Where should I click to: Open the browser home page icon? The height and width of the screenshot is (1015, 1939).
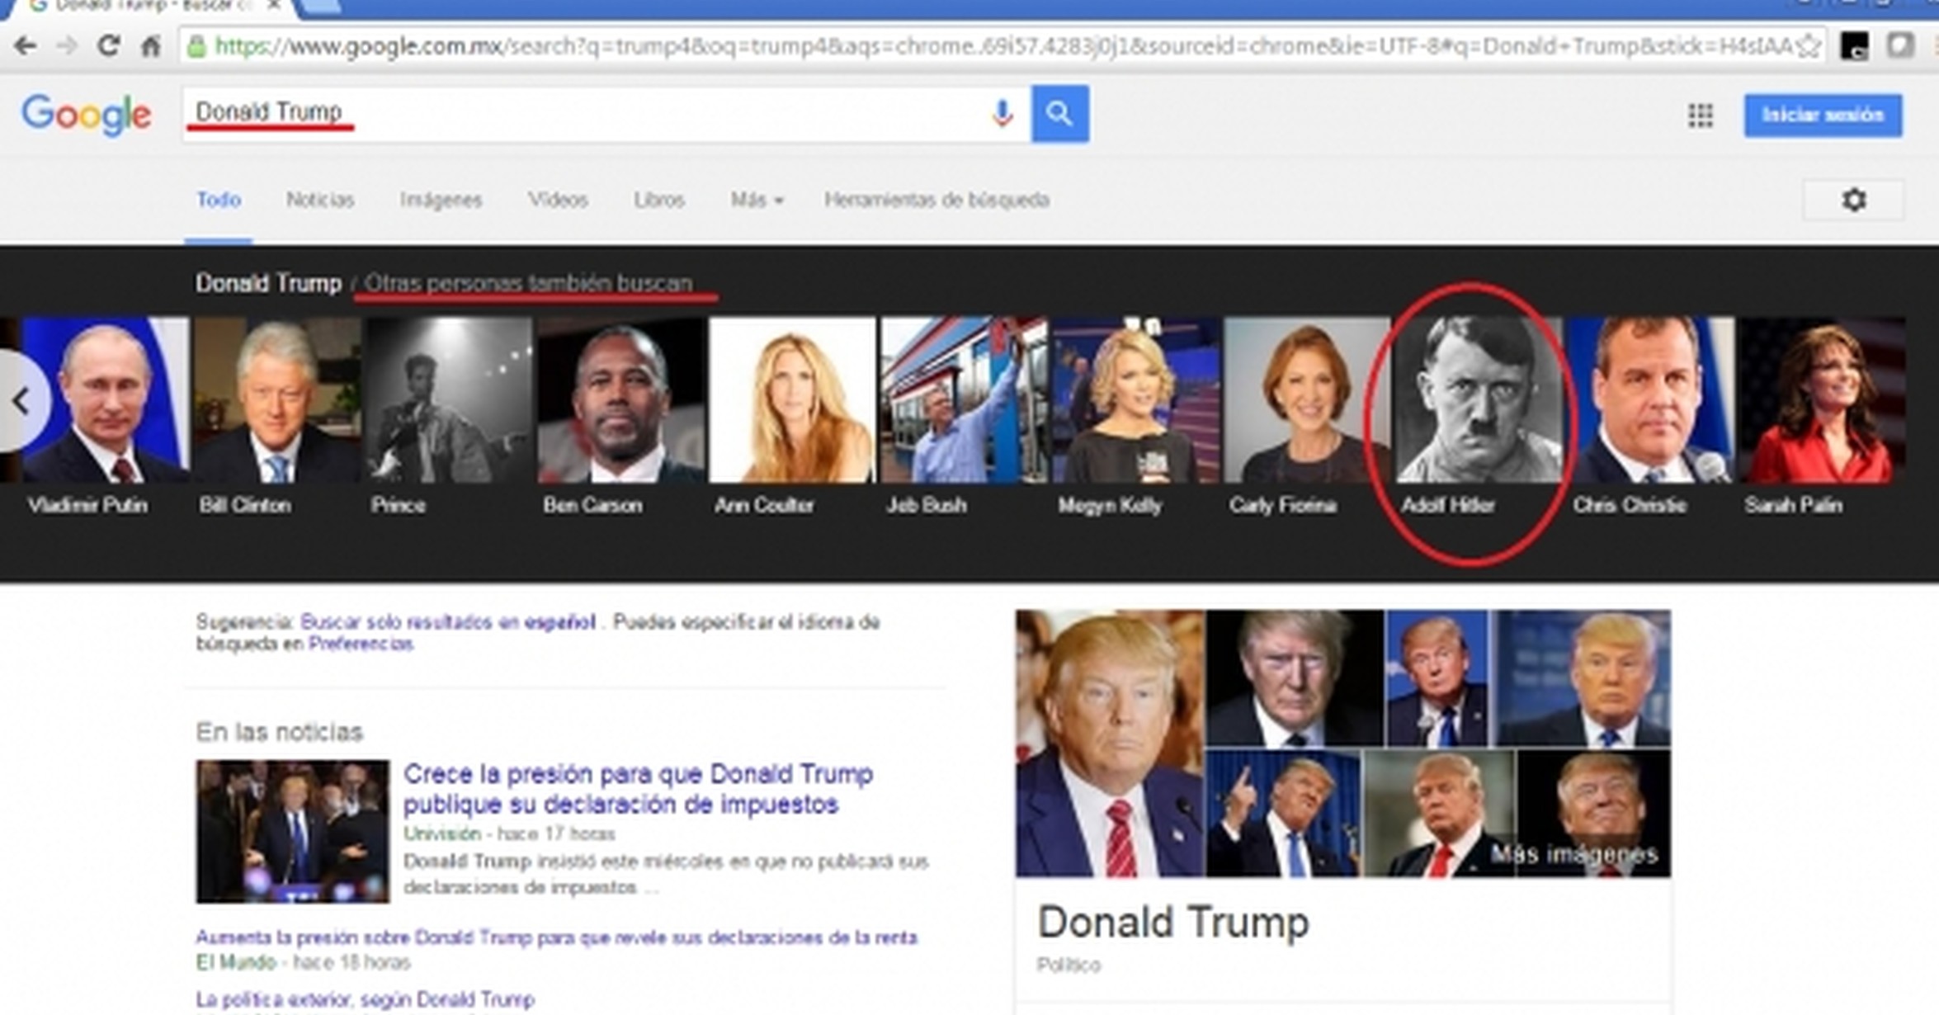pyautogui.click(x=150, y=45)
